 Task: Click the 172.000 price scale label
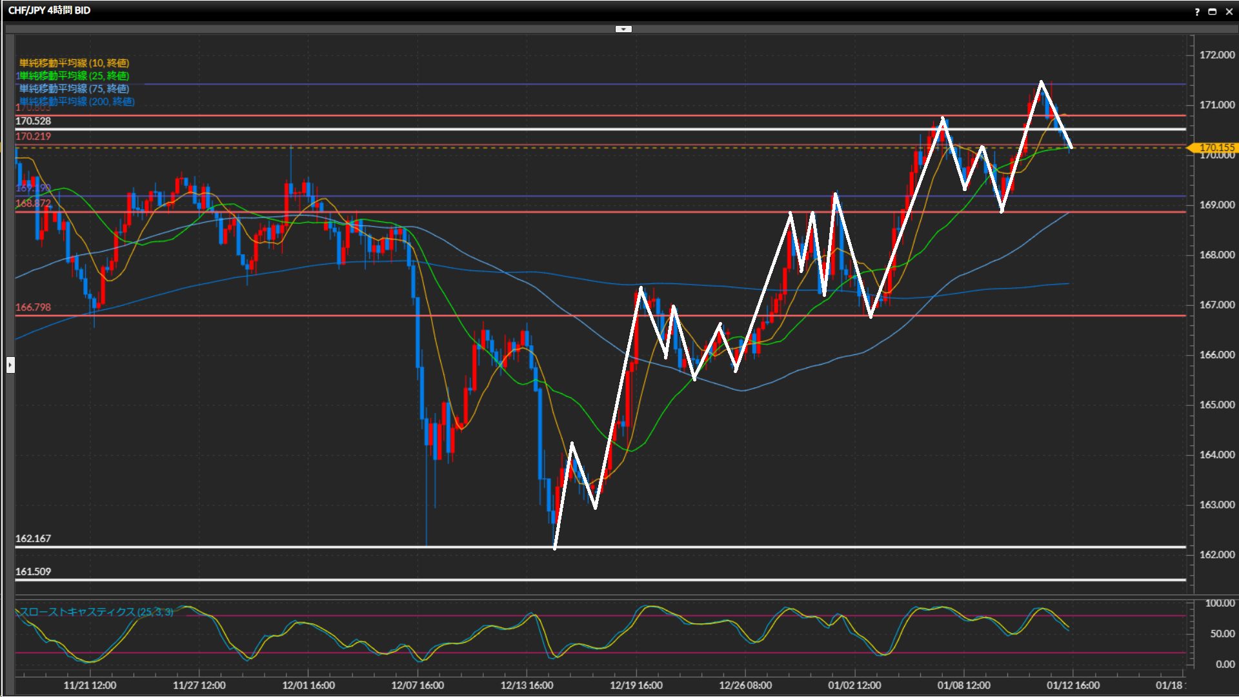coord(1216,55)
